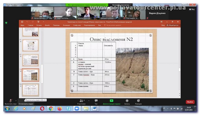Click the red Выйти leave button
Viewport: 200px width, 115px height.
tap(190, 102)
